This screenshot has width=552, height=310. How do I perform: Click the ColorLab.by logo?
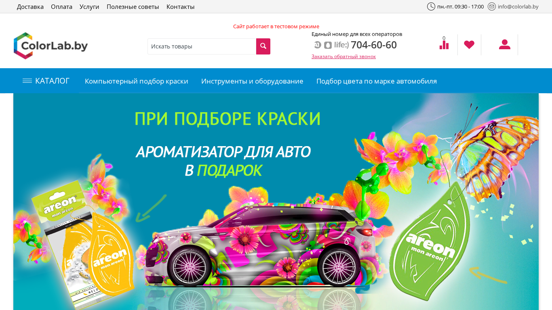[51, 46]
